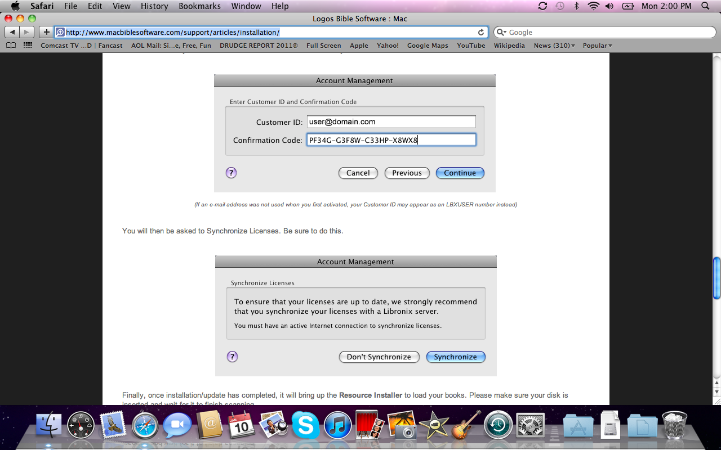This screenshot has width=721, height=450.
Task: Open the History menu
Action: point(154,6)
